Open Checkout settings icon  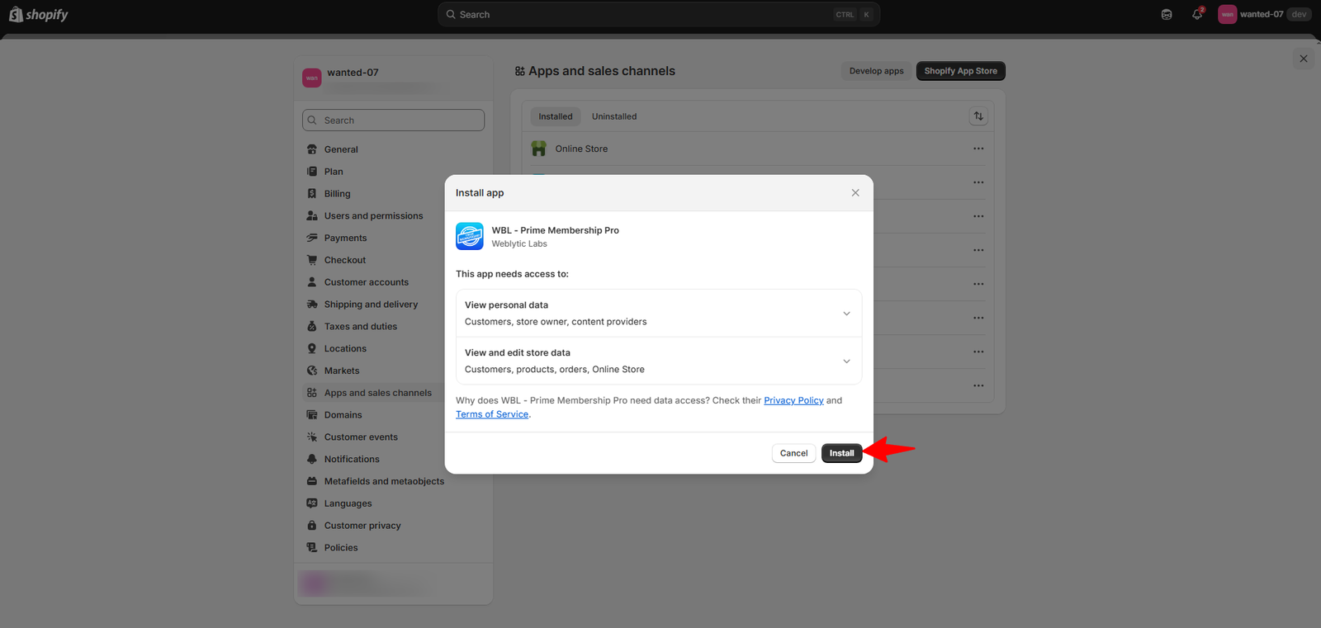pos(312,260)
